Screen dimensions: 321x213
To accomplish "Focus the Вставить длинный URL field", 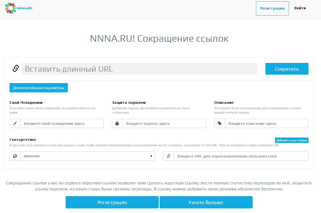I will pyautogui.click(x=140, y=69).
